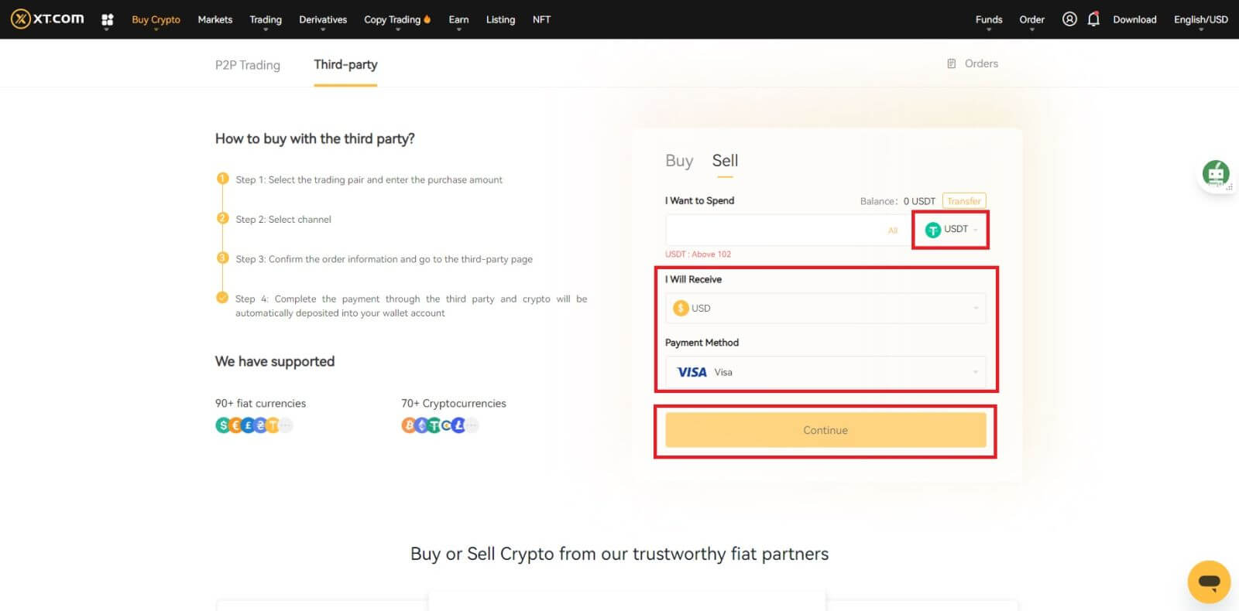The image size is (1239, 611).
Task: Focus the spend amount input field
Action: pyautogui.click(x=774, y=230)
